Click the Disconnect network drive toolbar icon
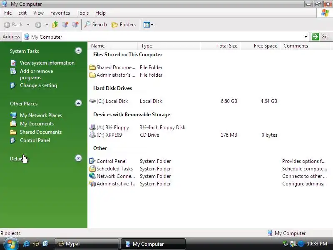333x250 pixels. click(x=75, y=25)
